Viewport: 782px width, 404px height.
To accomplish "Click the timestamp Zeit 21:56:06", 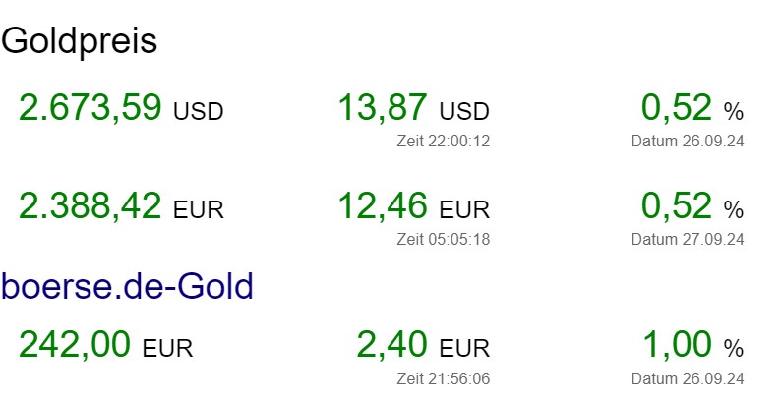I will pyautogui.click(x=443, y=378).
